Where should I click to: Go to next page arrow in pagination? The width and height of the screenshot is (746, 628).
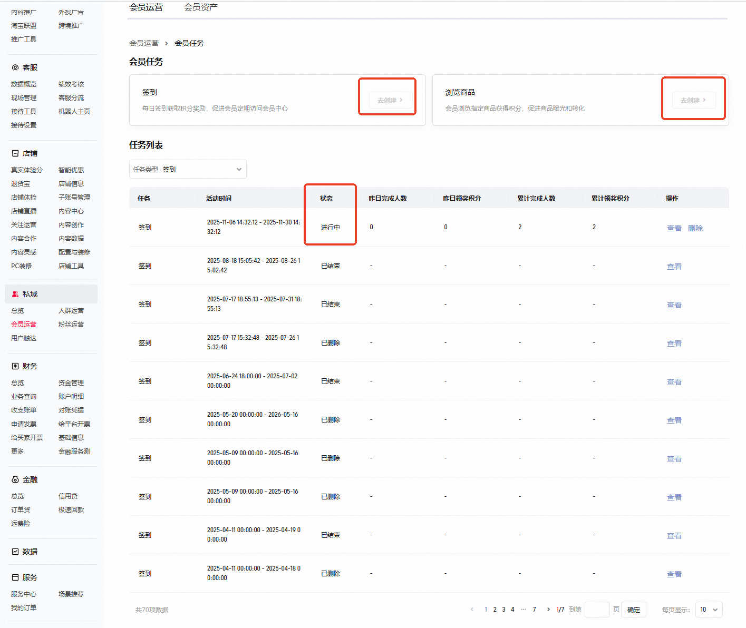click(548, 610)
